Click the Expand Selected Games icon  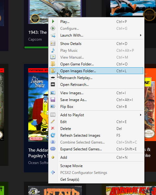click(53, 148)
